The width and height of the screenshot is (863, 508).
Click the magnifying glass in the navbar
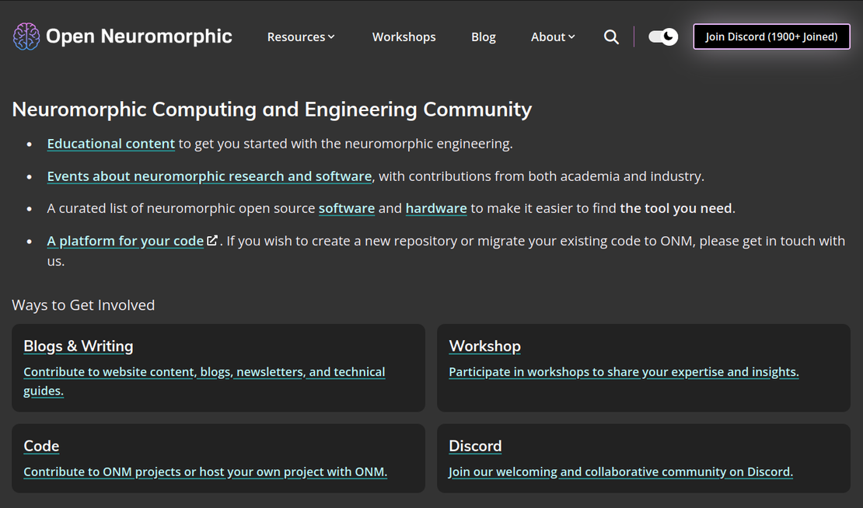click(611, 37)
